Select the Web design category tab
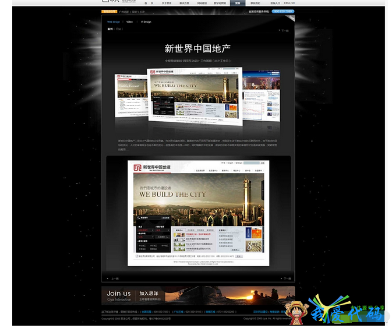The height and width of the screenshot is (328, 392). pyautogui.click(x=114, y=22)
